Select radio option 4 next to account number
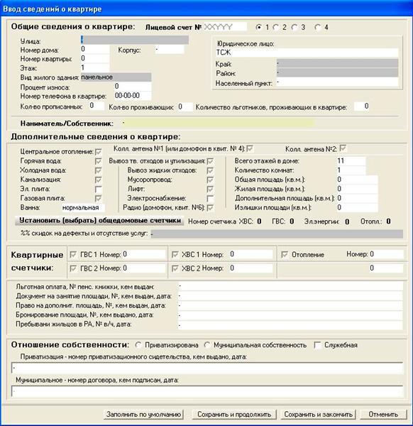 tap(318, 27)
